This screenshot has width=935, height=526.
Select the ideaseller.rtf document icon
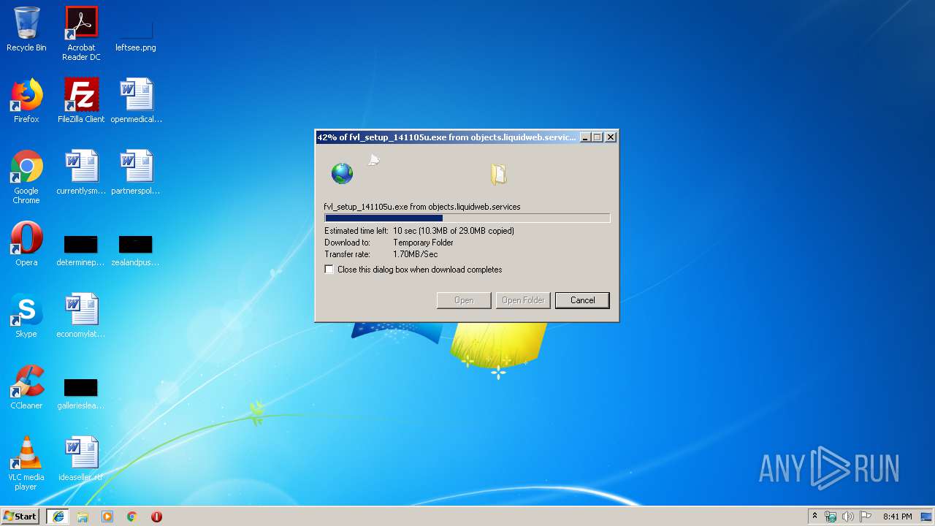coord(81,459)
